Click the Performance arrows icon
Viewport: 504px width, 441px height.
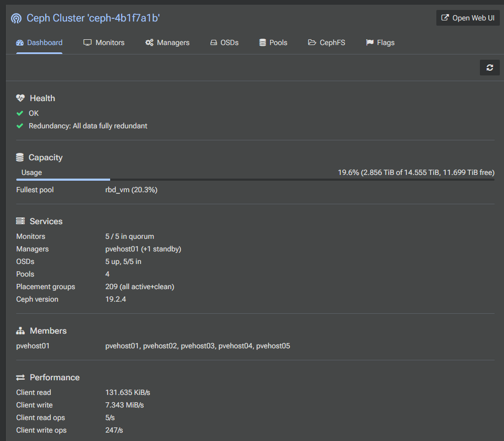tap(20, 378)
